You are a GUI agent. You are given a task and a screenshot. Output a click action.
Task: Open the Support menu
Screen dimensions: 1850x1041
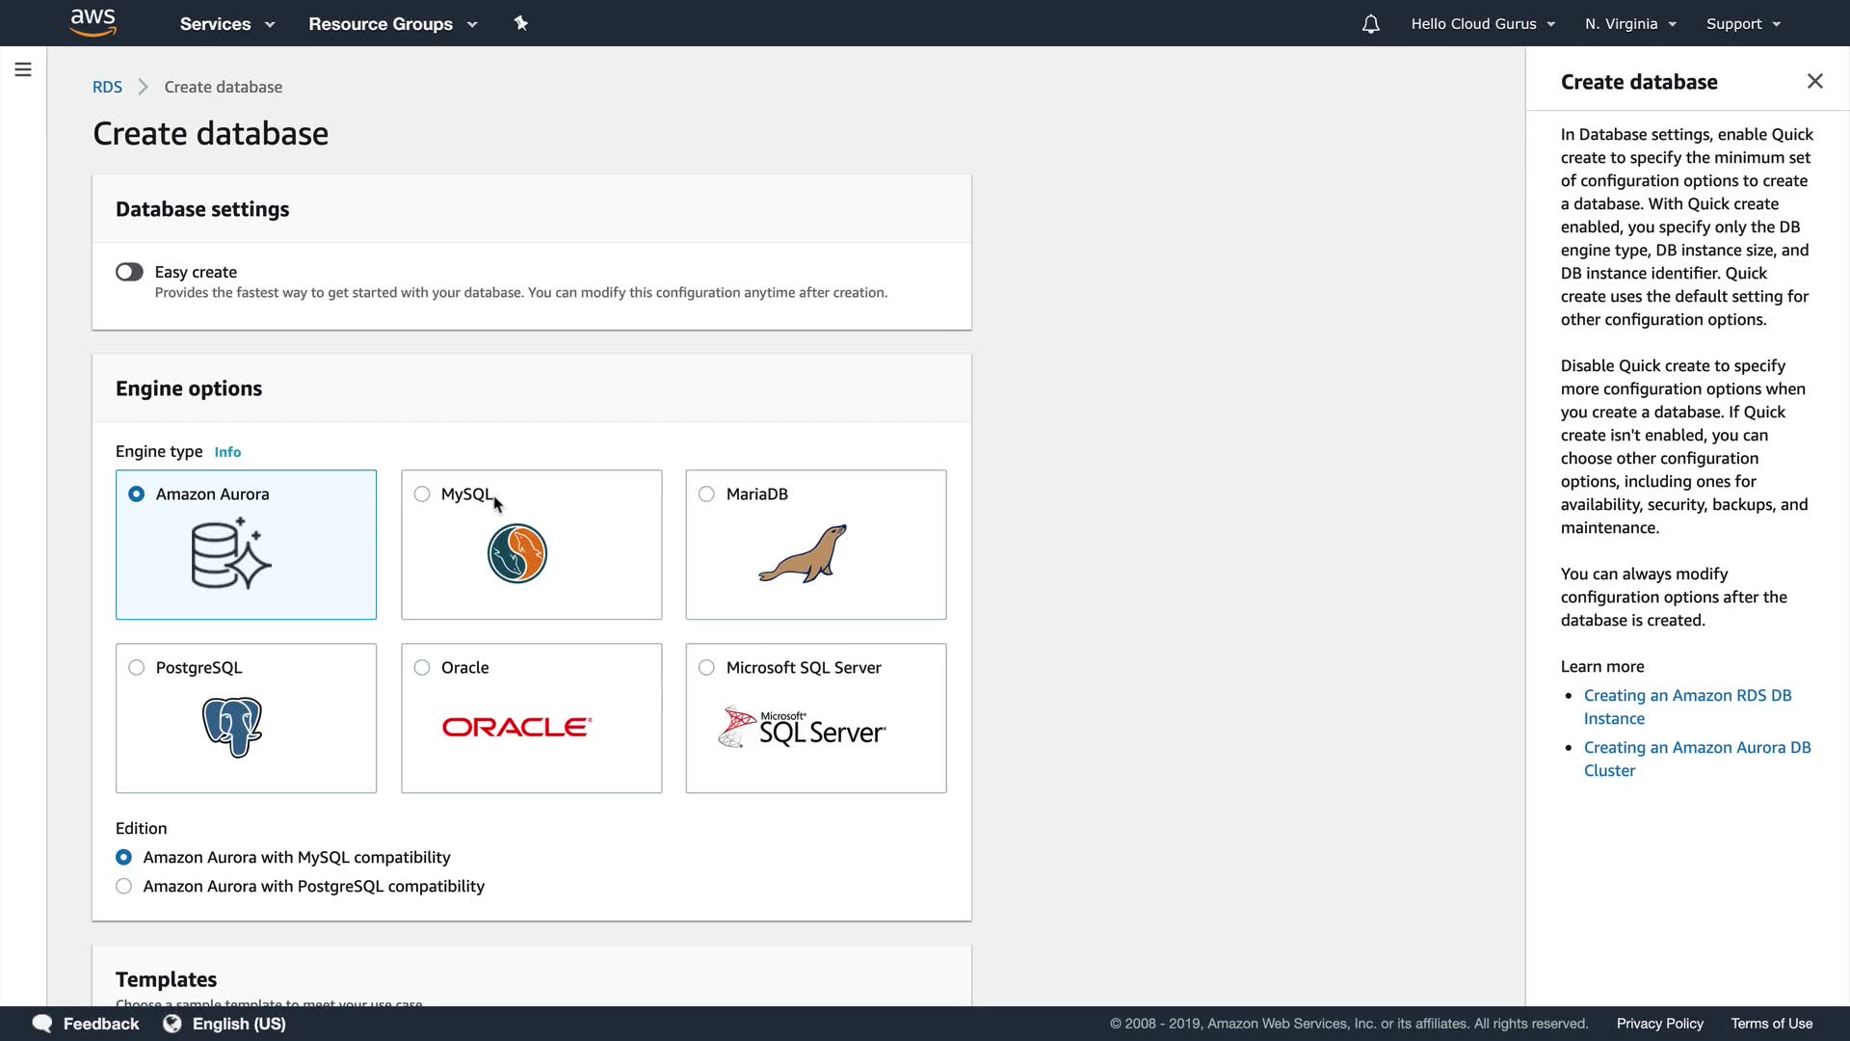1743,24
